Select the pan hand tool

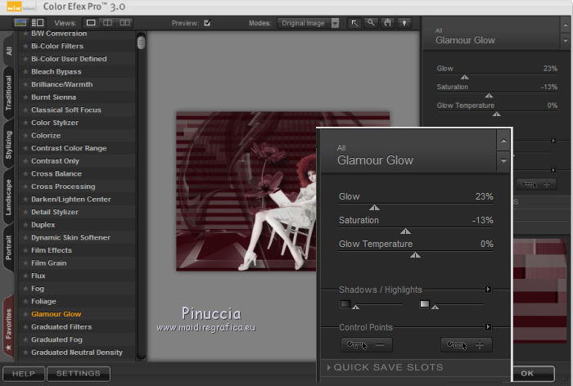pyautogui.click(x=387, y=23)
